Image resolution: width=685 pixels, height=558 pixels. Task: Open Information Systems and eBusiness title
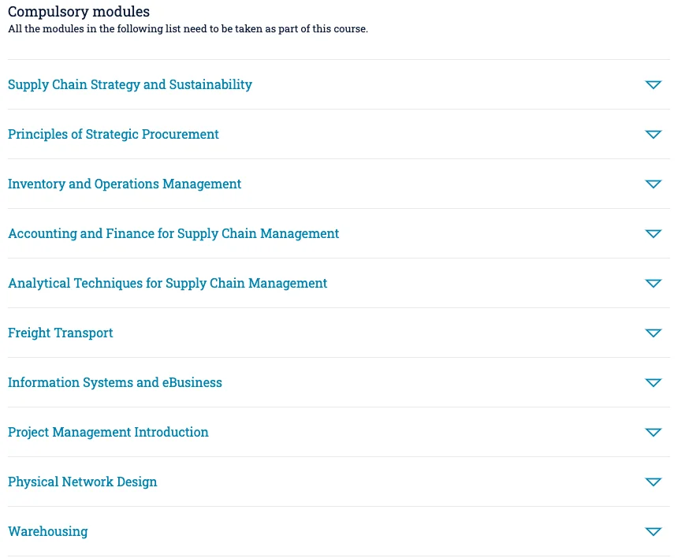[115, 382]
